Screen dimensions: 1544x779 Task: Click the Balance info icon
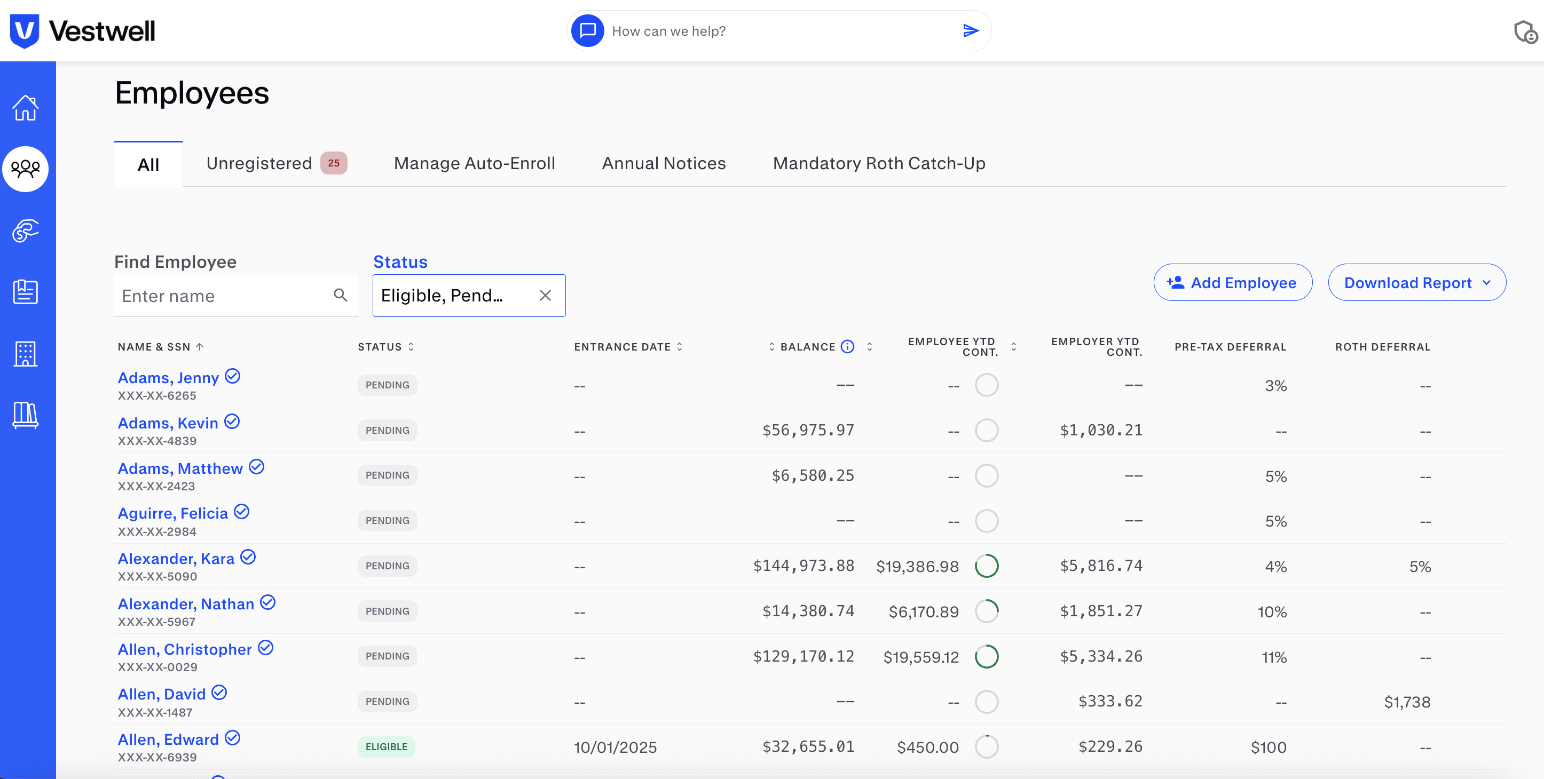(x=847, y=346)
